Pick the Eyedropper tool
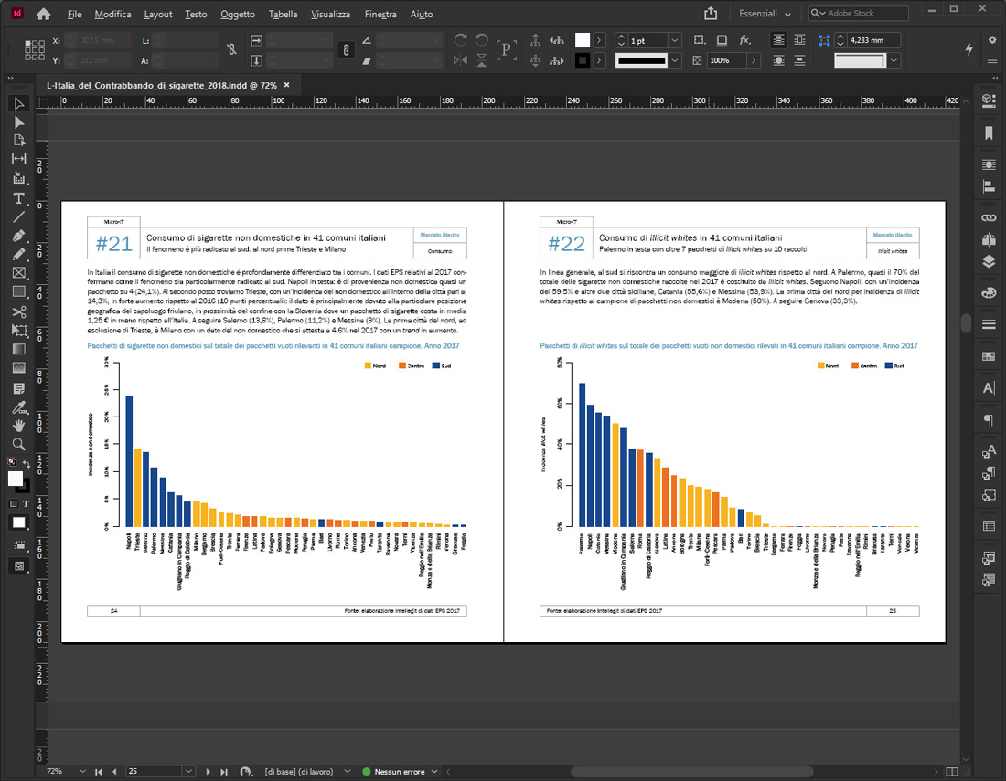 coord(18,406)
